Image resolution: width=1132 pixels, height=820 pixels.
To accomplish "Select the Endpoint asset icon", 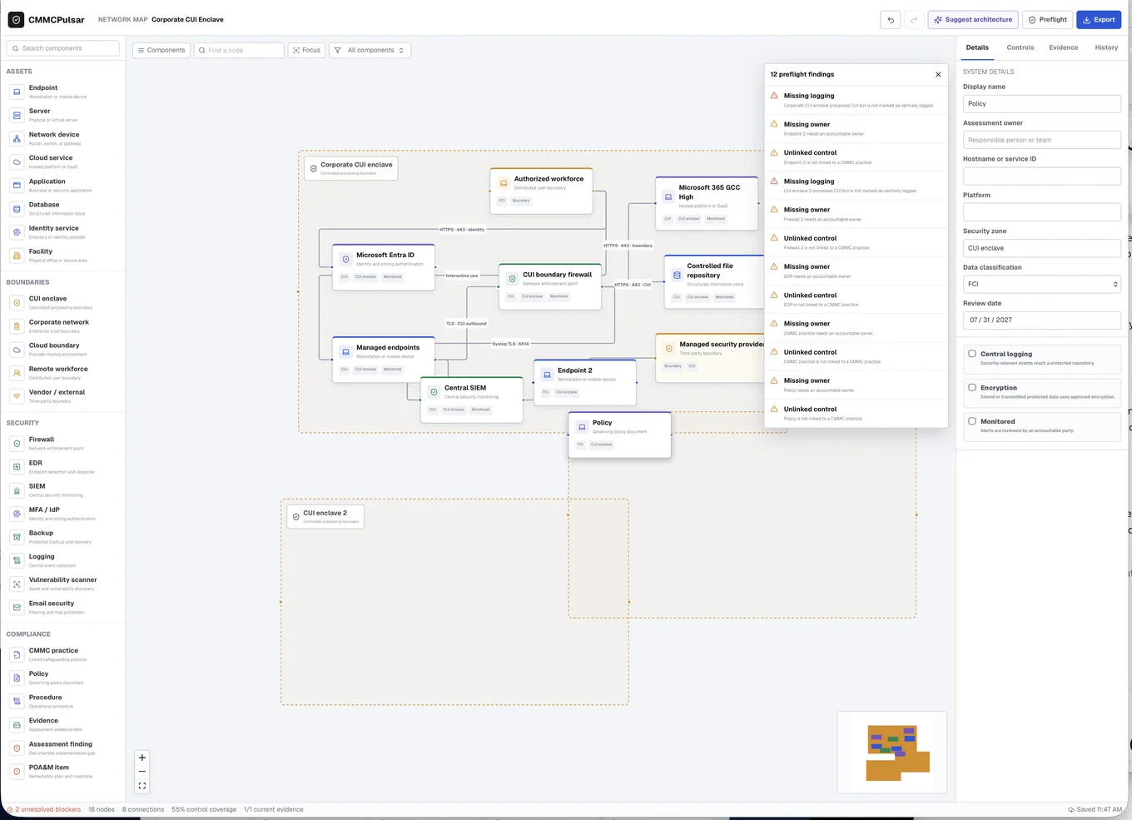I will click(17, 92).
